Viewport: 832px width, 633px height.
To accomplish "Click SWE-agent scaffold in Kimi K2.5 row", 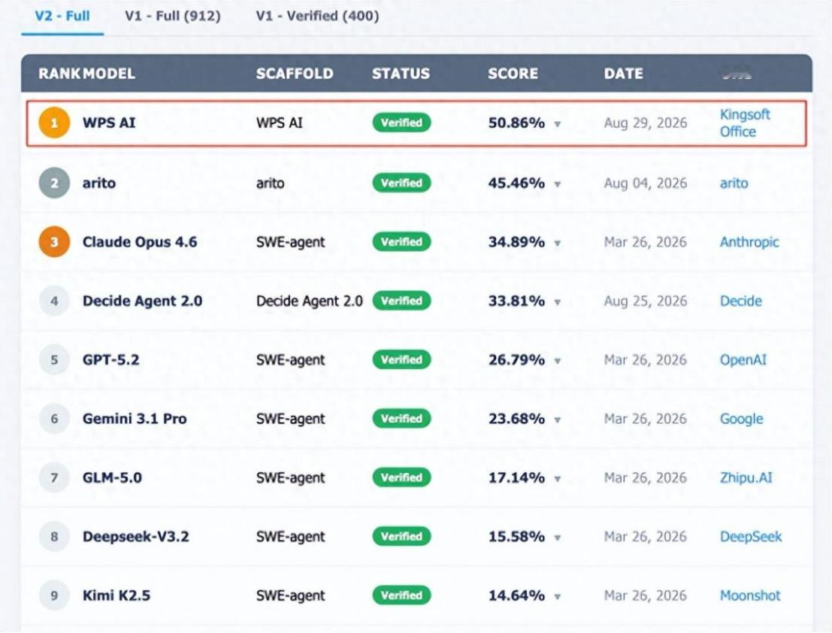I will point(290,596).
